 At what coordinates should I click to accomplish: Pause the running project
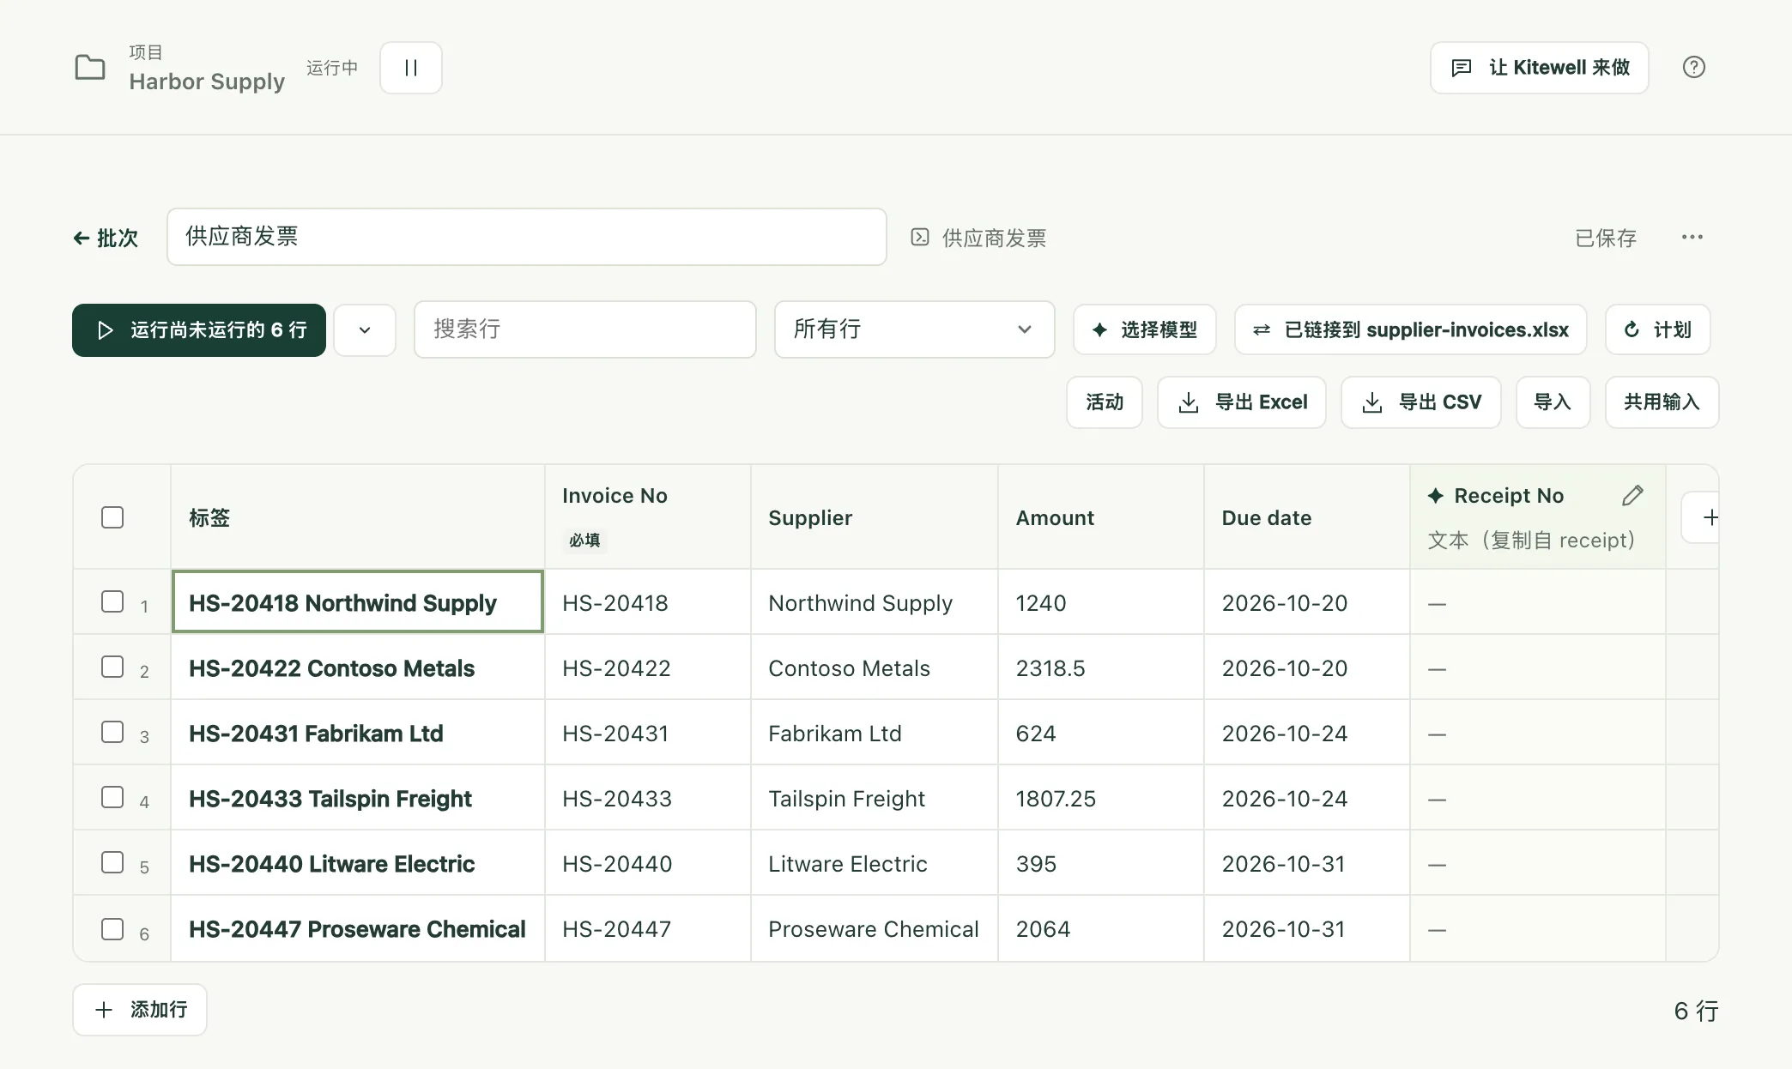coord(411,68)
